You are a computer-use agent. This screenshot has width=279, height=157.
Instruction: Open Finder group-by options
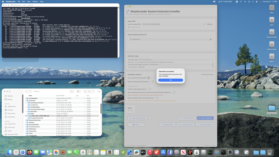[x=78, y=91]
